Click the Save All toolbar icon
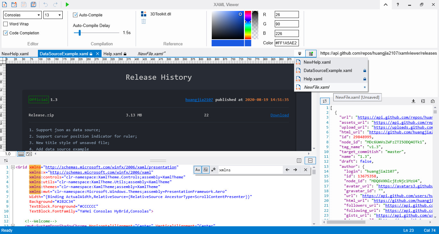This screenshot has height=234, width=439. coord(33,4)
